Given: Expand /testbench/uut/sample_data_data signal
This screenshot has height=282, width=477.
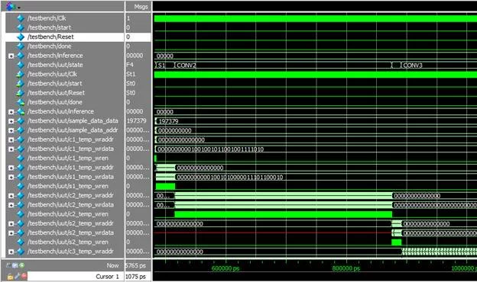Looking at the screenshot, I should pyautogui.click(x=11, y=121).
